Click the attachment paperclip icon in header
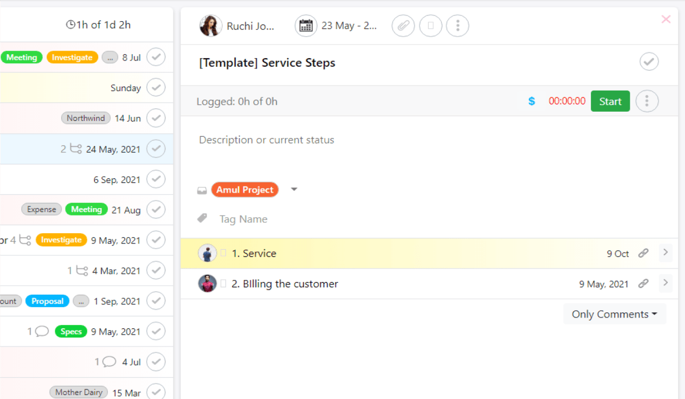The height and width of the screenshot is (399, 685). [x=403, y=26]
